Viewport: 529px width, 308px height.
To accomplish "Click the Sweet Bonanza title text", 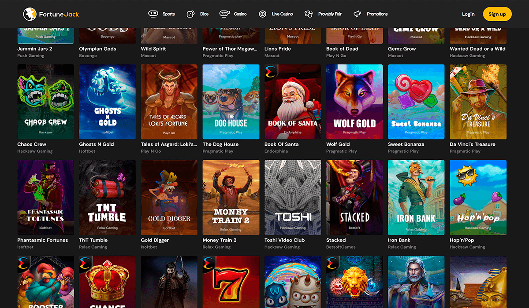I will 406,144.
